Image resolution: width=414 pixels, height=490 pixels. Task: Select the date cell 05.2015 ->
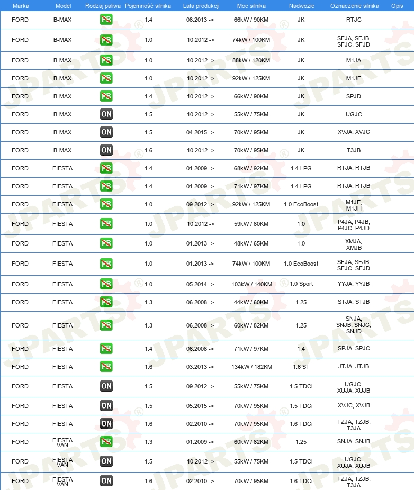(x=200, y=406)
